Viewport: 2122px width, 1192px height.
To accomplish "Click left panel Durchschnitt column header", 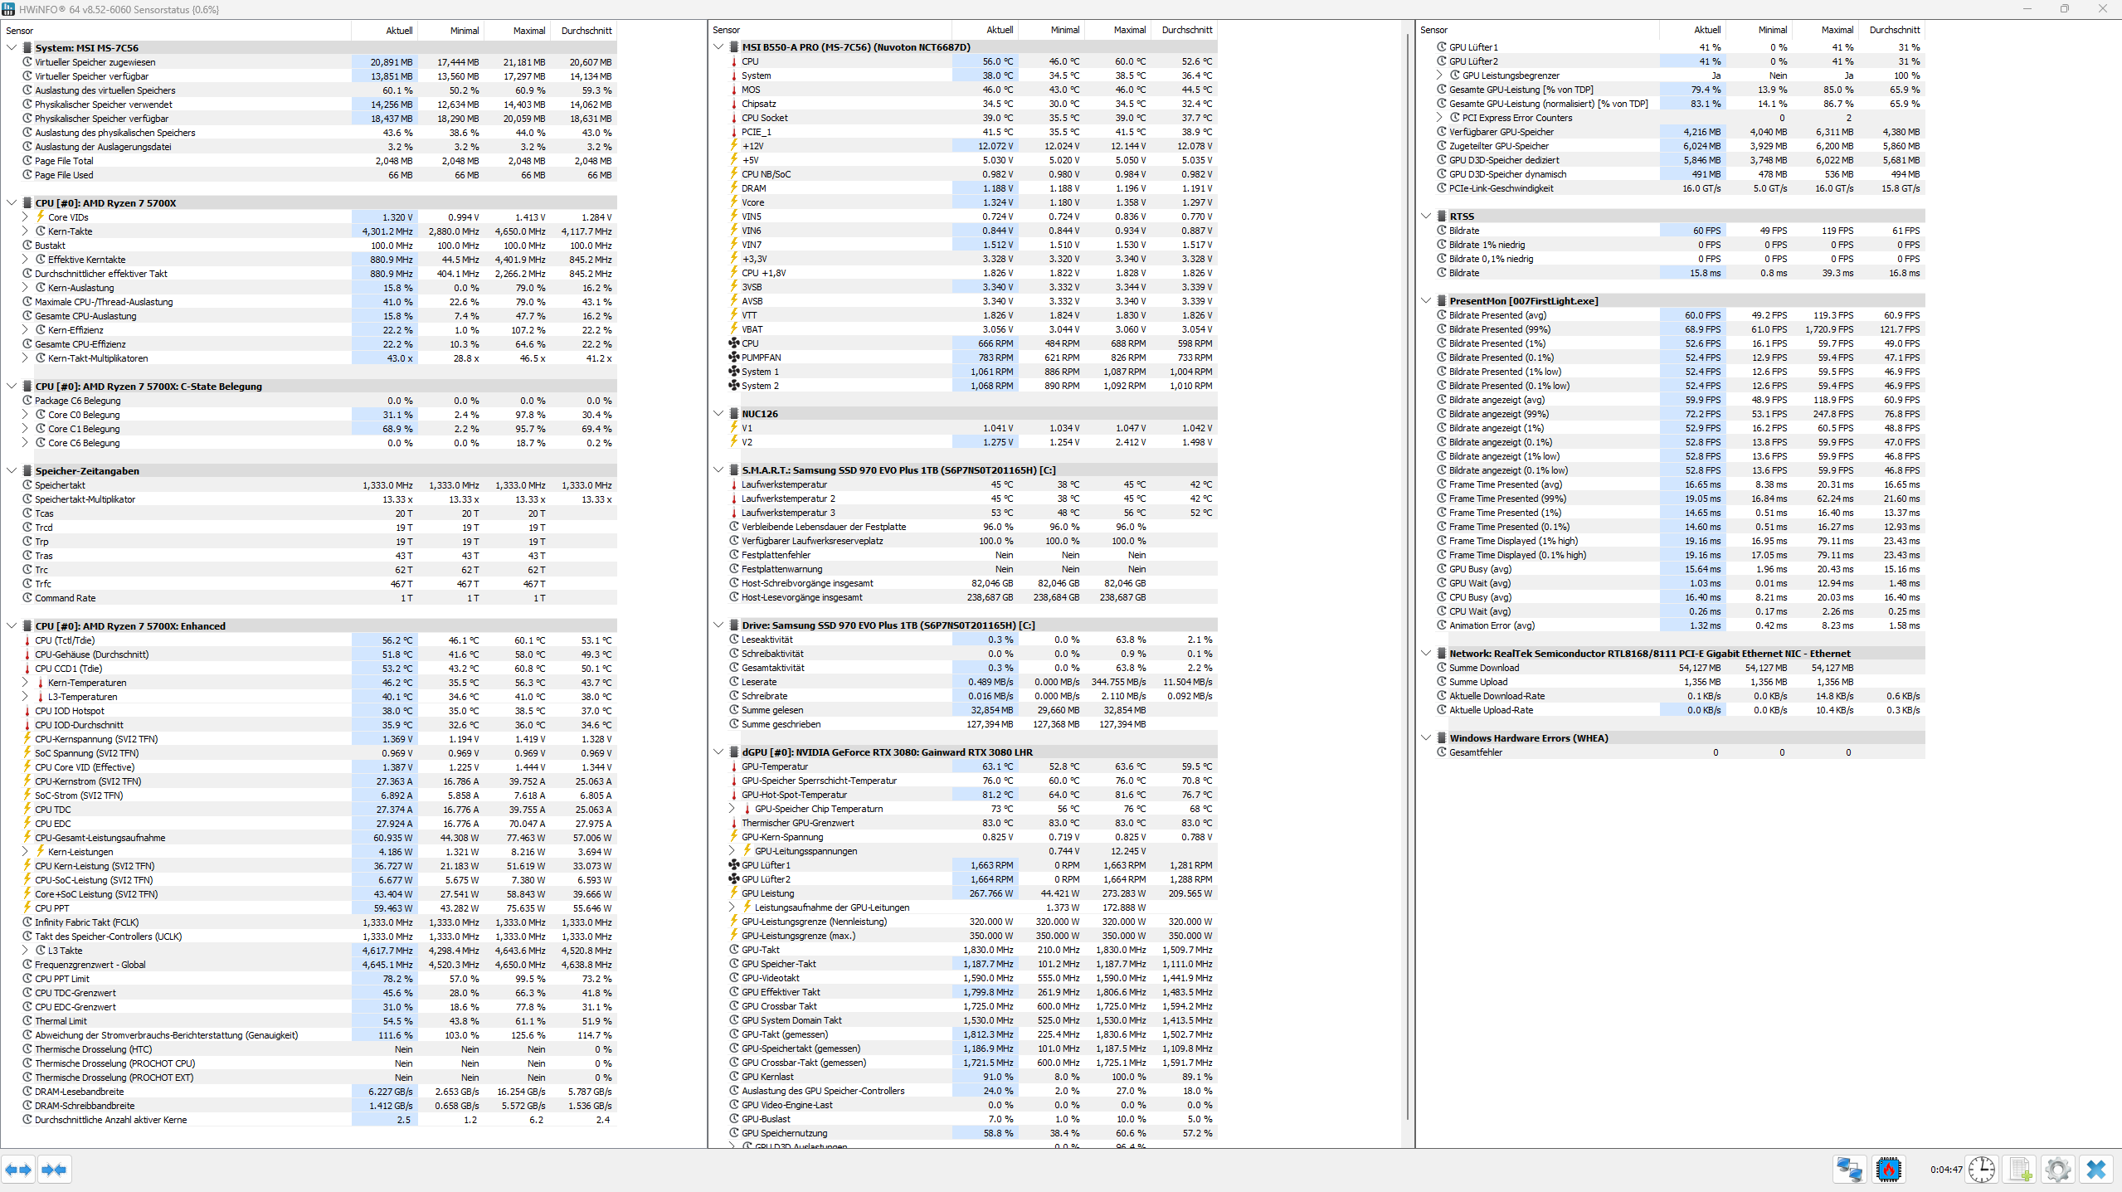I will [583, 31].
